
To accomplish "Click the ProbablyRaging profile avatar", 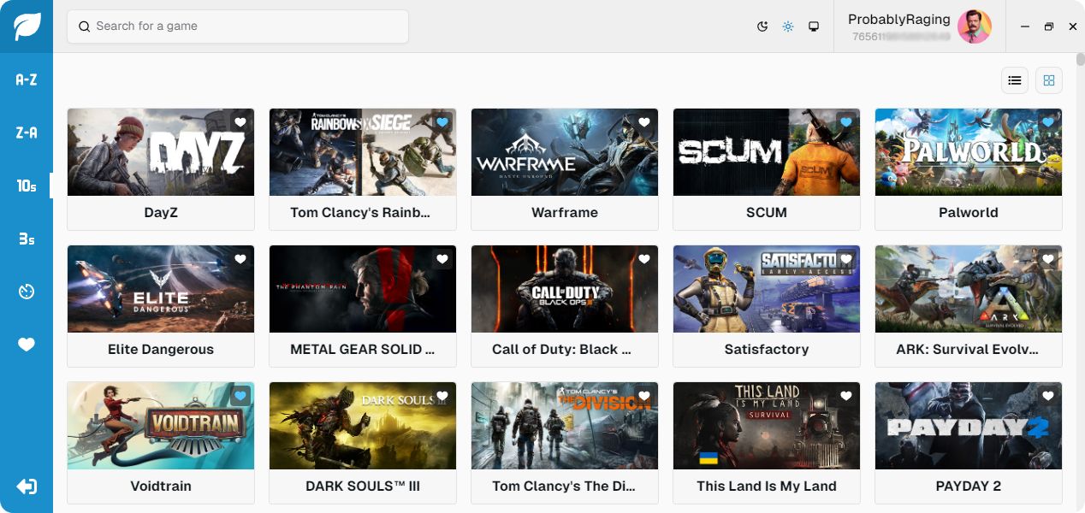I will click(974, 27).
